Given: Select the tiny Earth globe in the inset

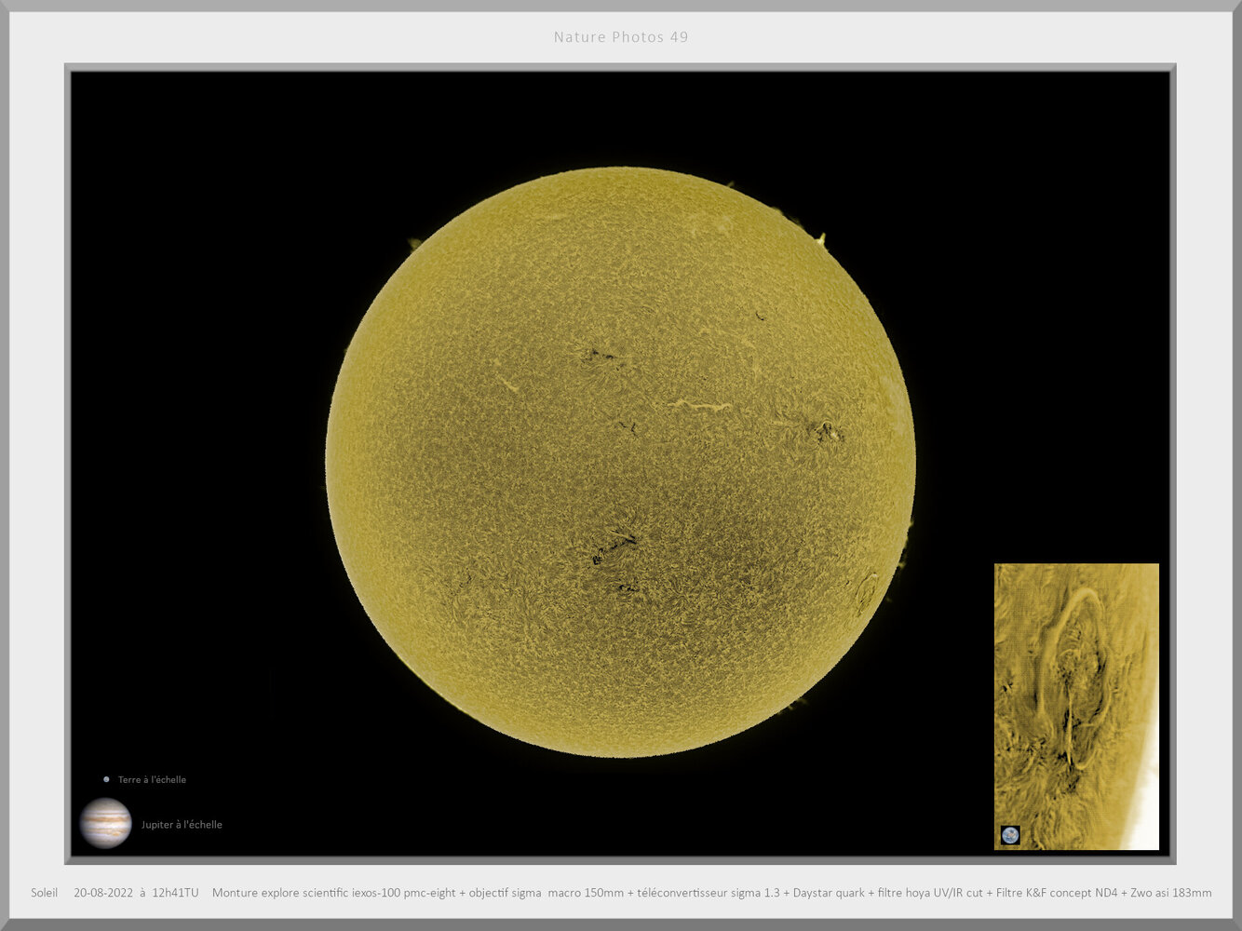Looking at the screenshot, I should click(x=1008, y=835).
